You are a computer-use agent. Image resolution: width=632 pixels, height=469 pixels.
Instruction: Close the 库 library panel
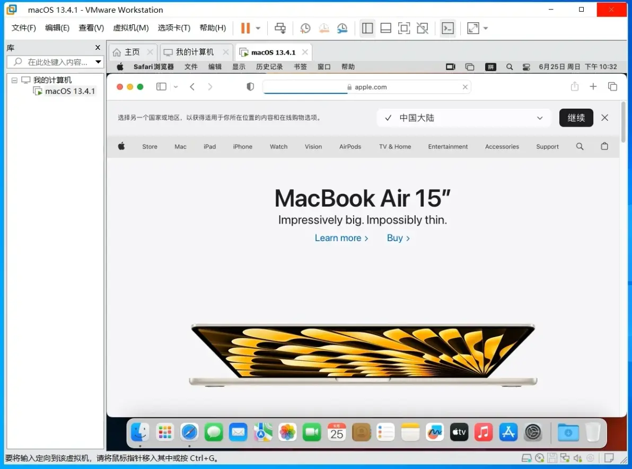(98, 48)
